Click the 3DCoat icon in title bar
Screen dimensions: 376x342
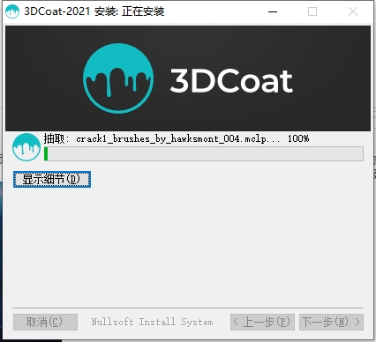12,11
